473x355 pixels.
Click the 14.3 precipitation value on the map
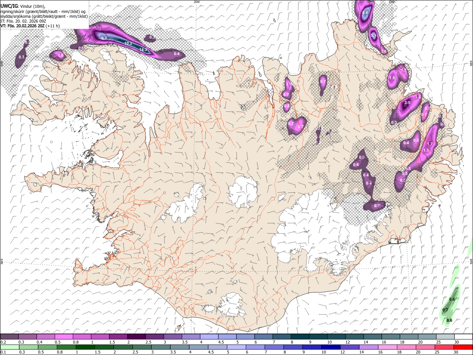(x=143, y=50)
